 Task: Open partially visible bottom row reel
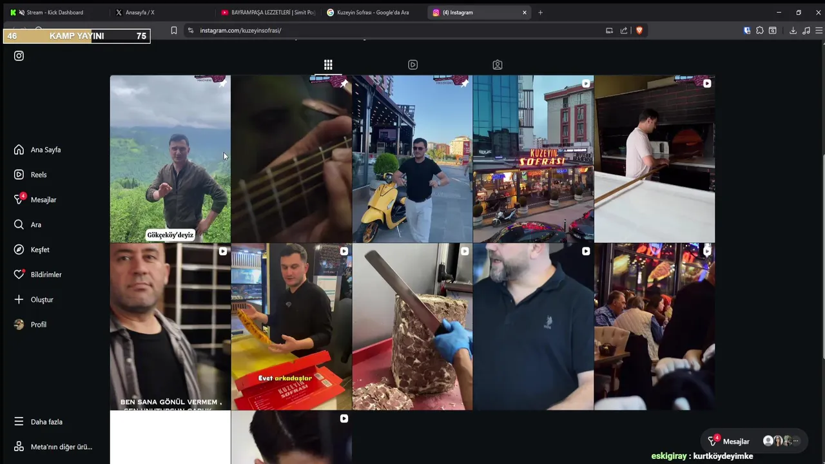291,438
